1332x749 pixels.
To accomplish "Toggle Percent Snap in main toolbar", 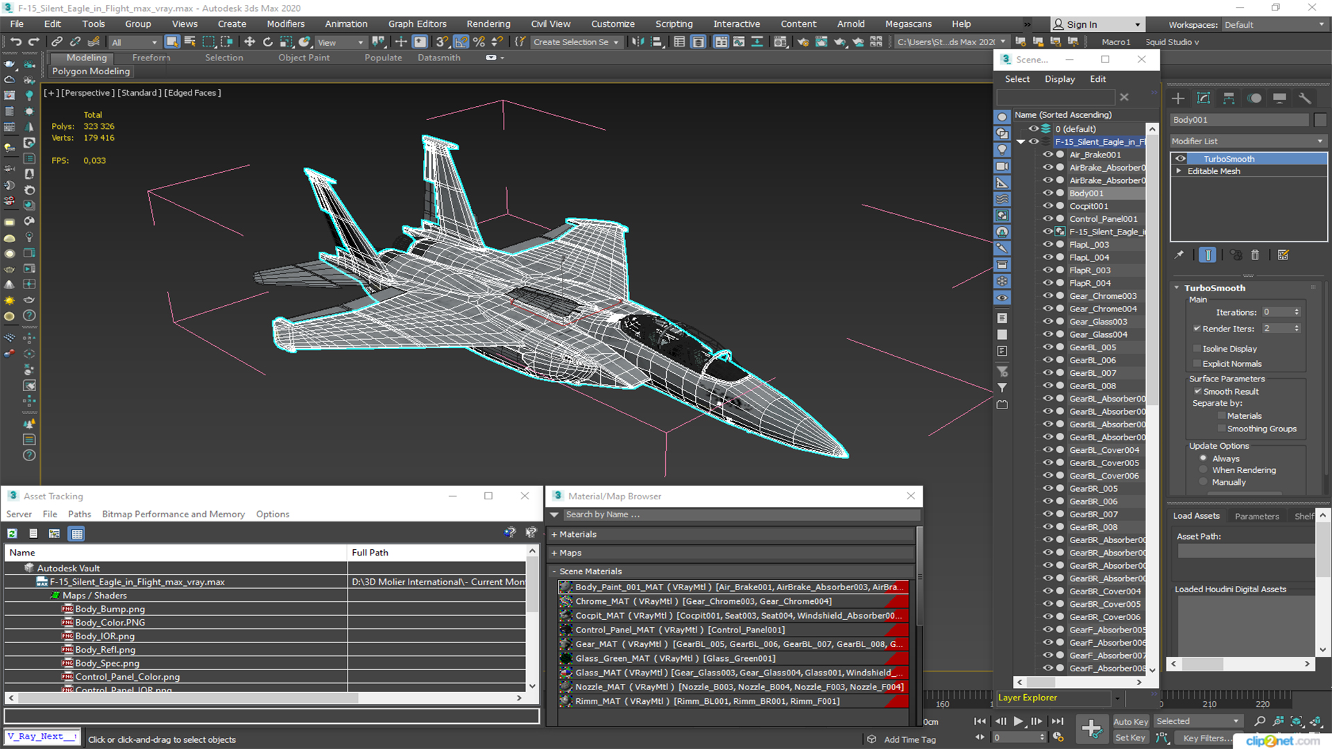I will 479,42.
